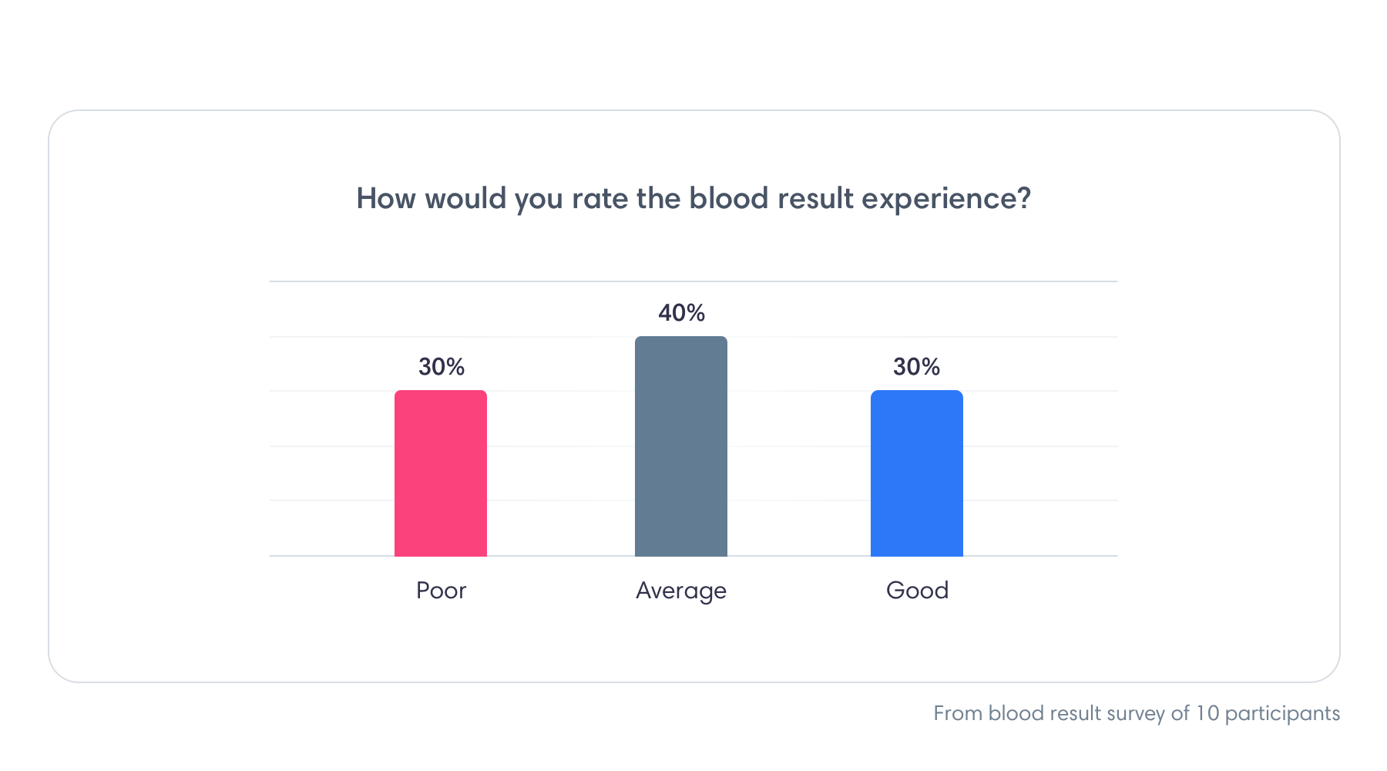The width and height of the screenshot is (1387, 771).
Task: Click the word 'result' in chart title
Action: [815, 199]
